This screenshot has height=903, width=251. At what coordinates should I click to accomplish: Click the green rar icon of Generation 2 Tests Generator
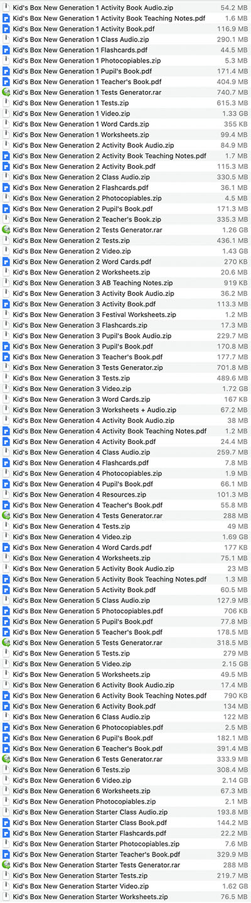[x=6, y=230]
